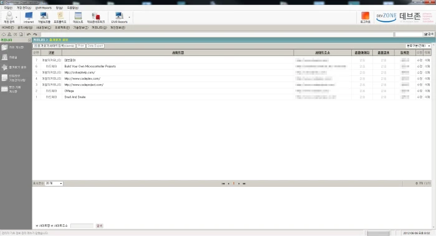Screen dimensions: 436x236
Task: Open the EMR Reports toolbar icon
Action: tap(120, 17)
